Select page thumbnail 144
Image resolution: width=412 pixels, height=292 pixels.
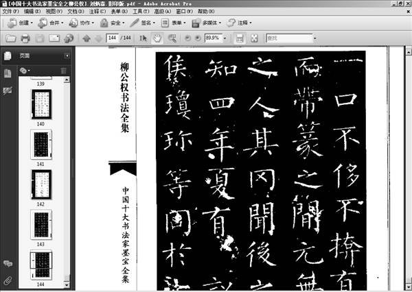(41, 265)
